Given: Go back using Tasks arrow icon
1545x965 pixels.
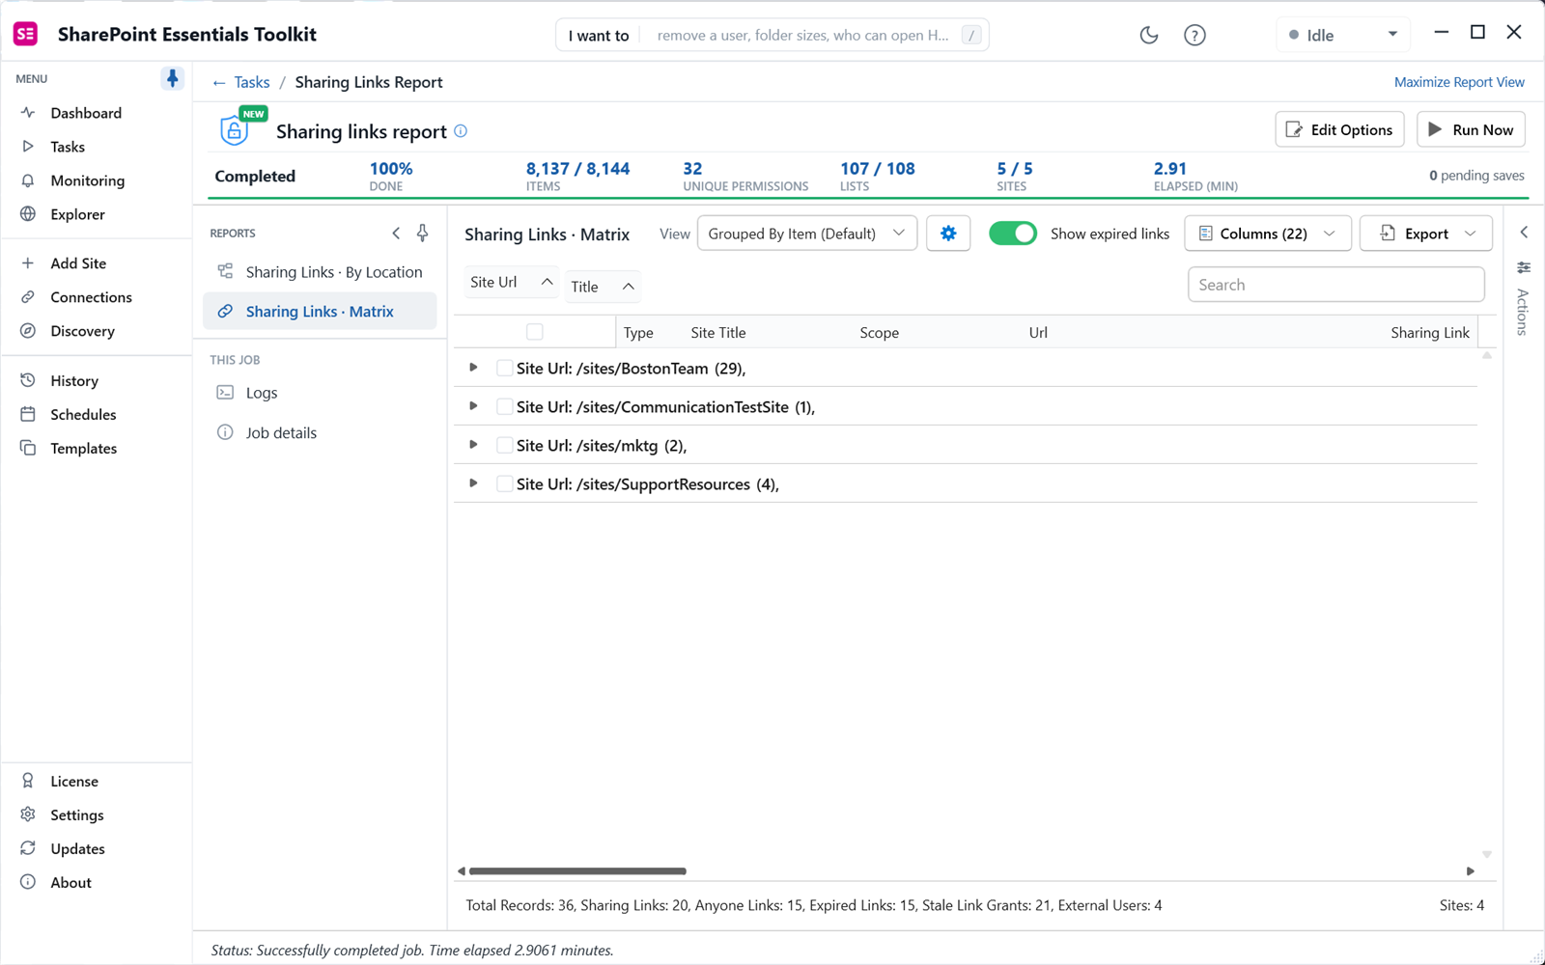Looking at the screenshot, I should click(x=219, y=83).
